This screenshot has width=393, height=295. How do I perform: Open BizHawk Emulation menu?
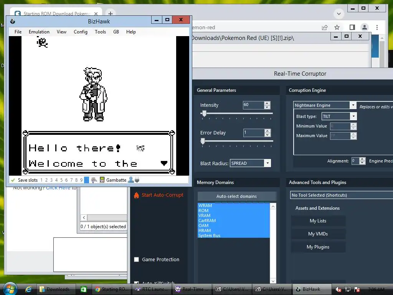(39, 32)
